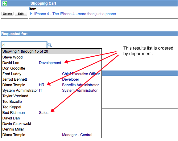Select System Administrator in IT
Viewport: 178px width, 141px height.
(x=51, y=91)
